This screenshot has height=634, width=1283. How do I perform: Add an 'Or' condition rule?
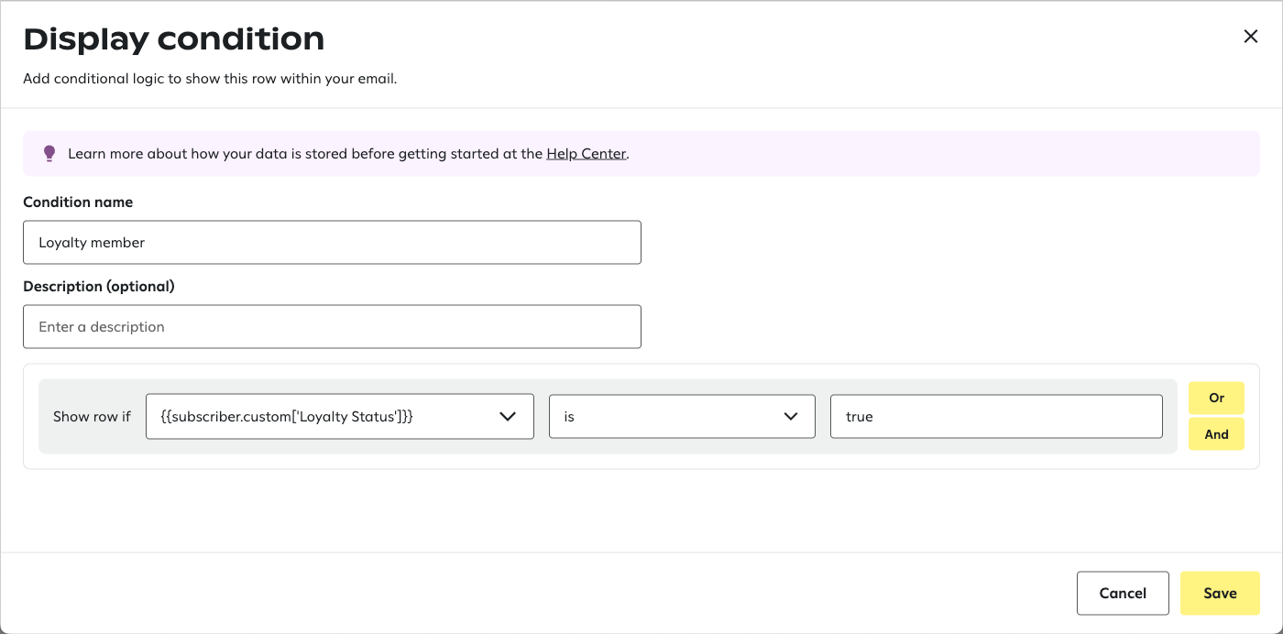click(x=1216, y=398)
